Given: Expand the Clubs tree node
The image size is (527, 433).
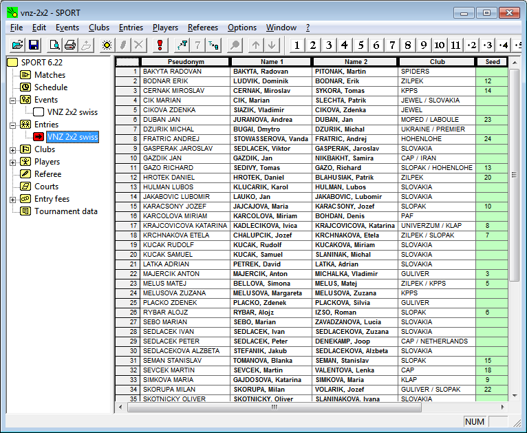Looking at the screenshot, I should pos(13,149).
